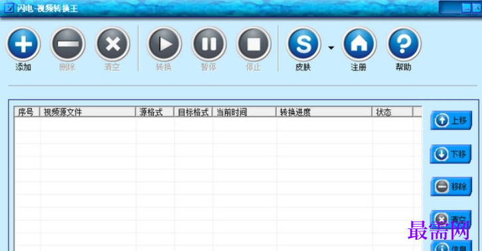
Task: Move item up with the 上移 button
Action: [x=451, y=121]
